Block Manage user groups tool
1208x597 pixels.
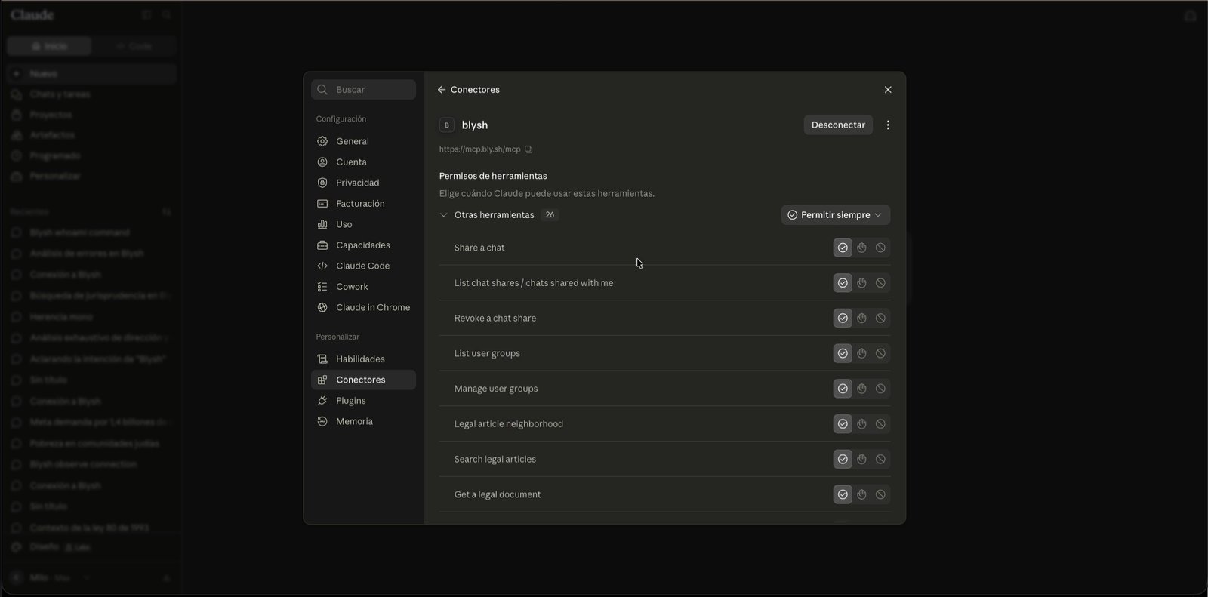click(x=880, y=389)
